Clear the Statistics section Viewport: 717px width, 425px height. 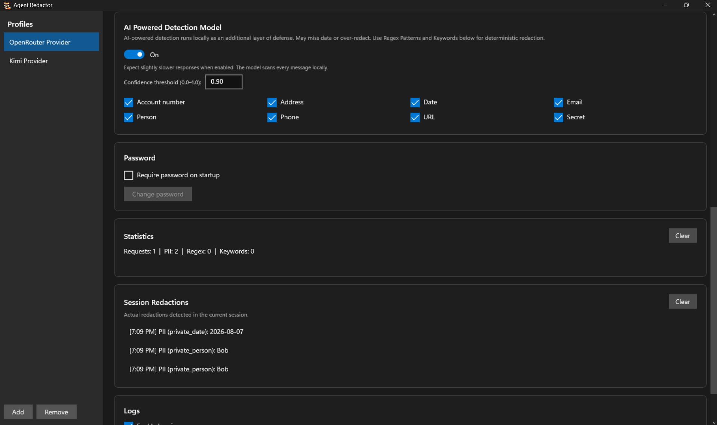(x=683, y=236)
